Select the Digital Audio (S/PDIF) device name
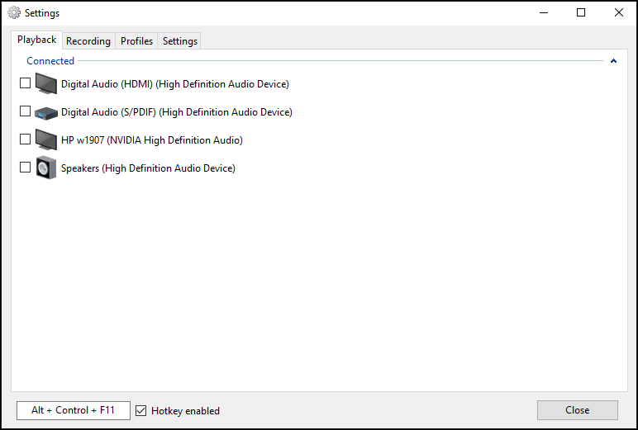 pos(177,112)
